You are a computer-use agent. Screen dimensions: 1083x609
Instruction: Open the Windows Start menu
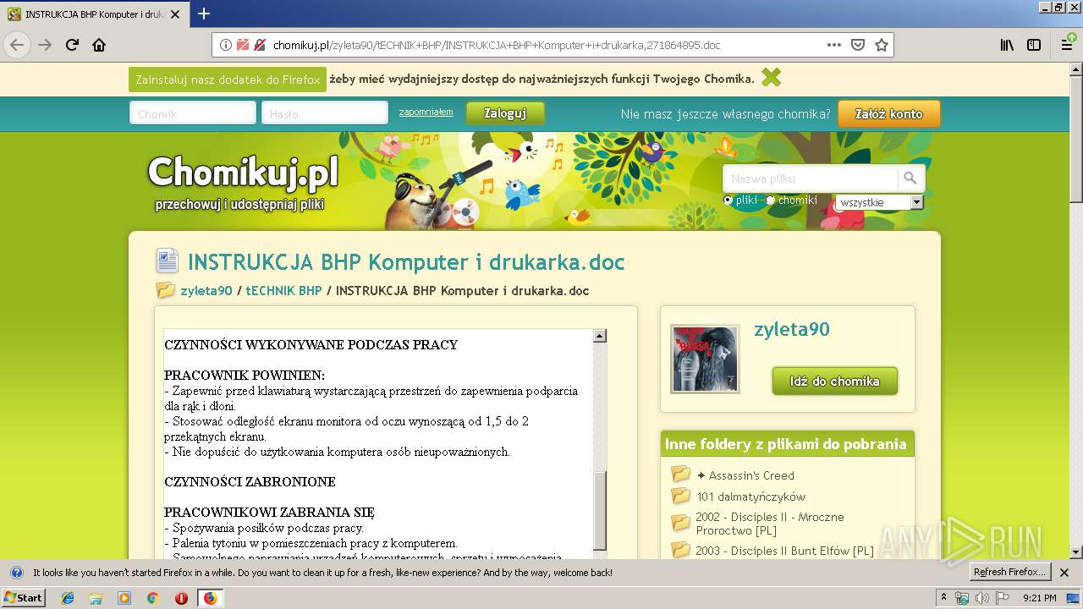(x=23, y=598)
